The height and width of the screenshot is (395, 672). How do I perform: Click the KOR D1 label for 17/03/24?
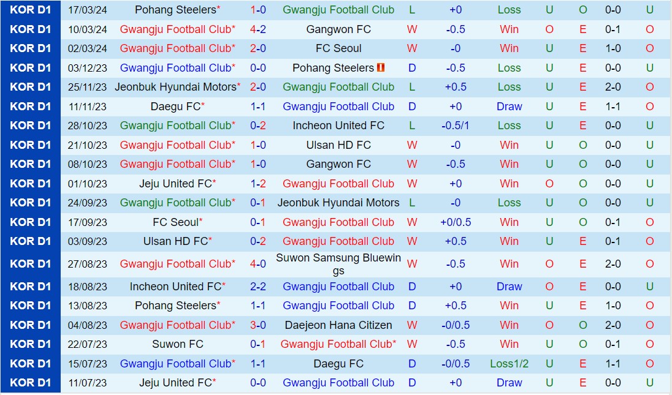31,10
